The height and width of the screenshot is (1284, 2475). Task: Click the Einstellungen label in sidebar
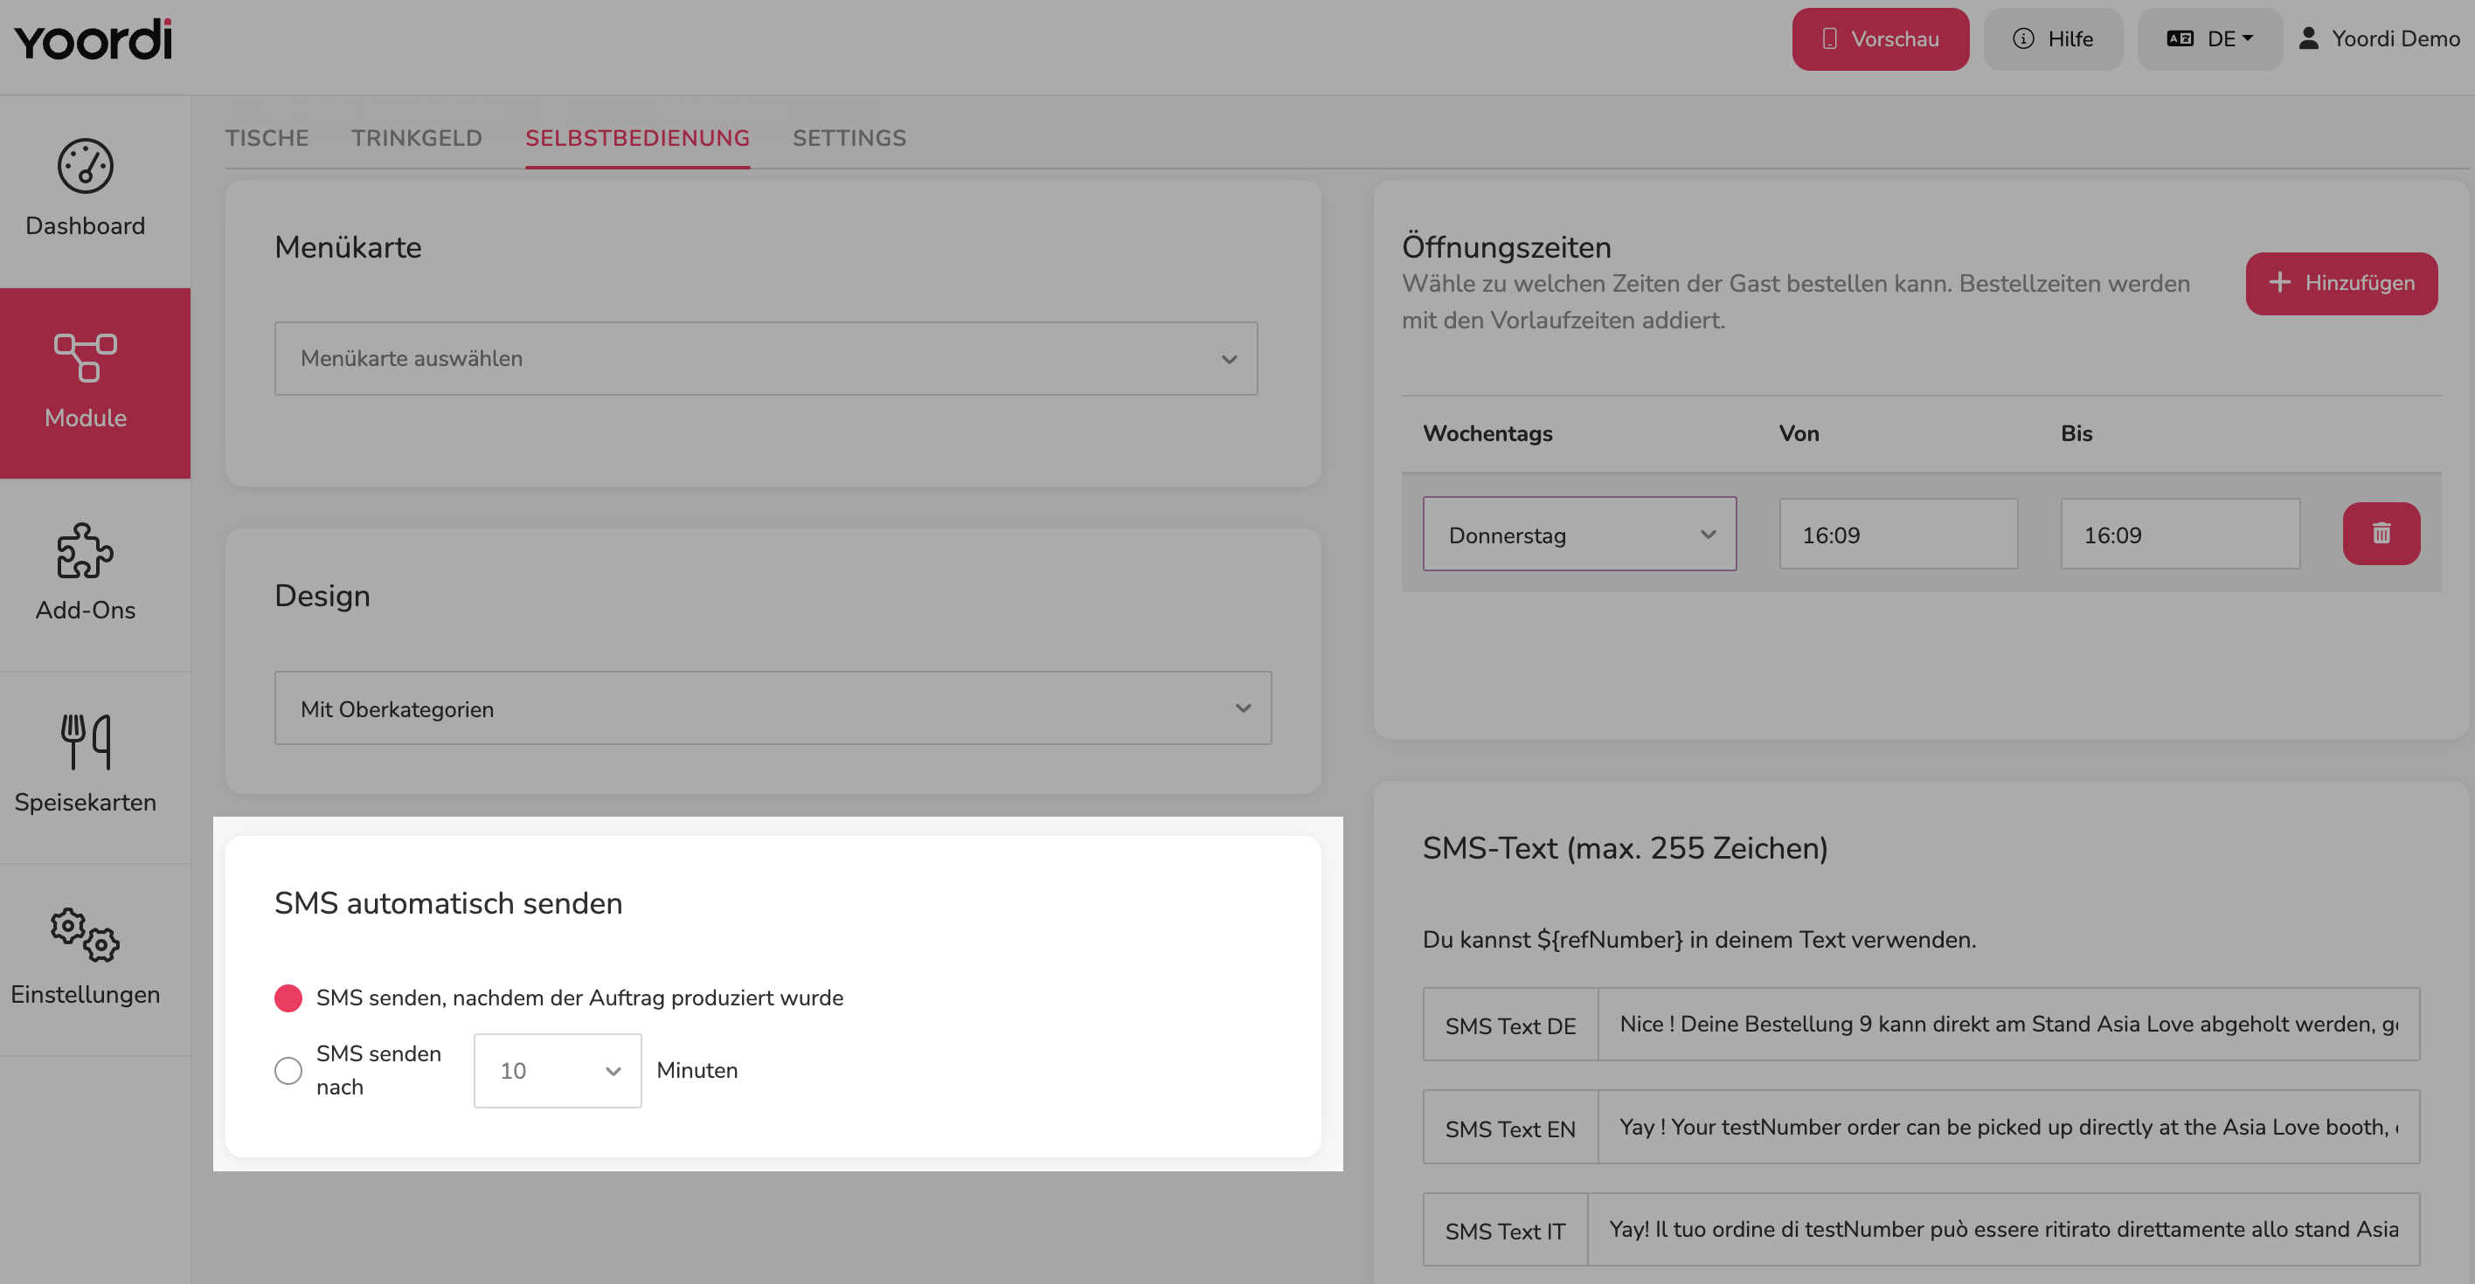point(86,994)
